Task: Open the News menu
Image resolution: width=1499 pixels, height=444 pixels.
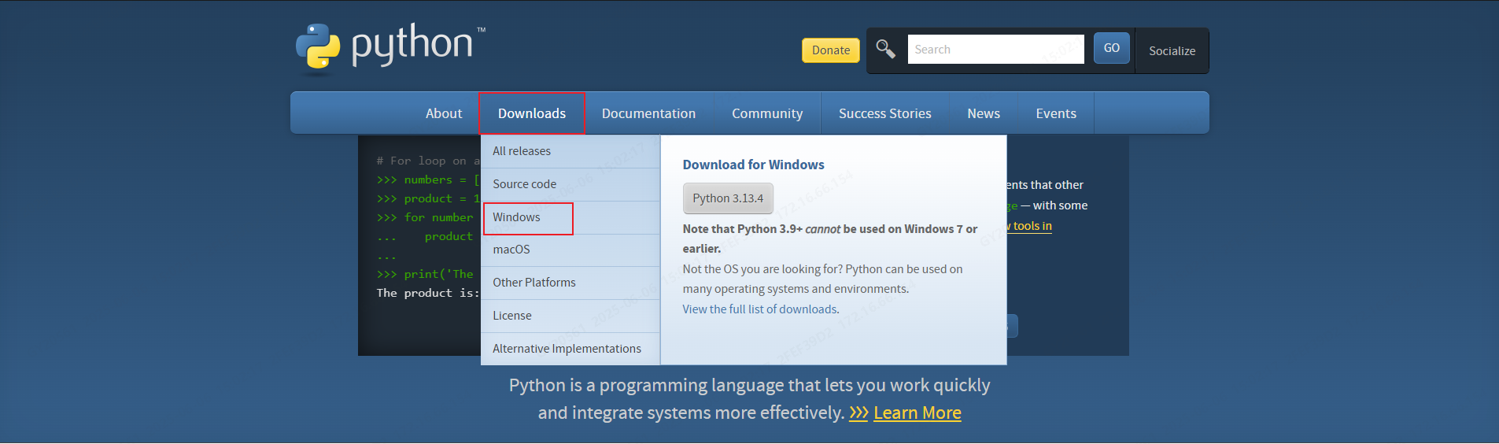Action: pos(984,113)
